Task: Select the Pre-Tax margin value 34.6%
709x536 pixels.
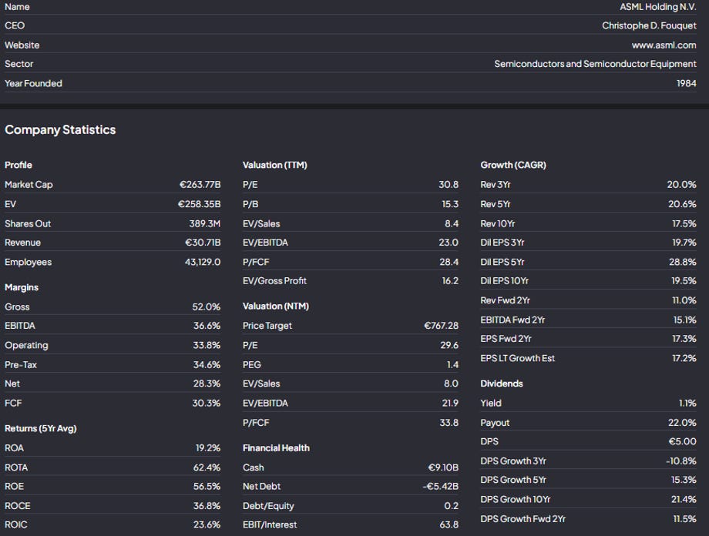Action: tap(207, 365)
